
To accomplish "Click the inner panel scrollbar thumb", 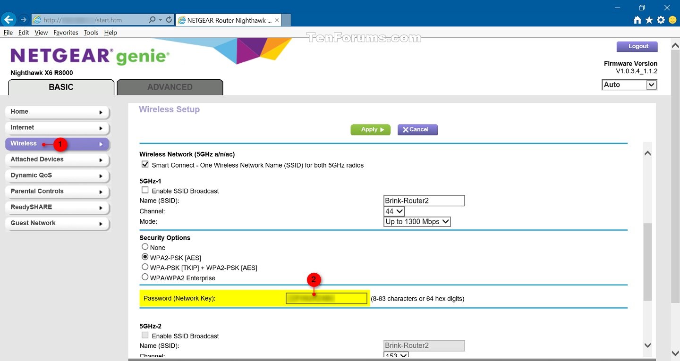I will pyautogui.click(x=647, y=262).
